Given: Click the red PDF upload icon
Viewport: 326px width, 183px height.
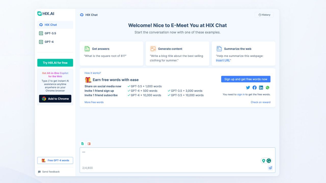Looking at the screenshot, I should pos(89,143).
